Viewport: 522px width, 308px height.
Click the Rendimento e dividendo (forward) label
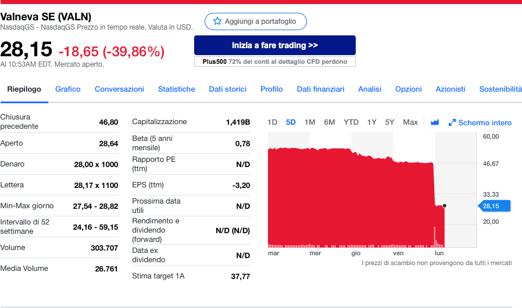[155, 230]
